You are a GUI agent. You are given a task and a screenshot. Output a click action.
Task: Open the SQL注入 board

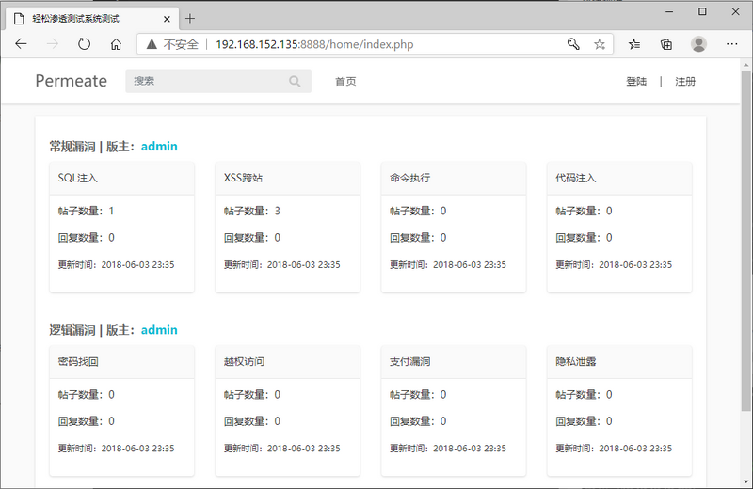(x=78, y=178)
